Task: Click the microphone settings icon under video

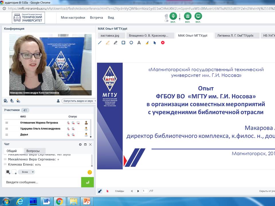Action: pyautogui.click(x=12, y=101)
